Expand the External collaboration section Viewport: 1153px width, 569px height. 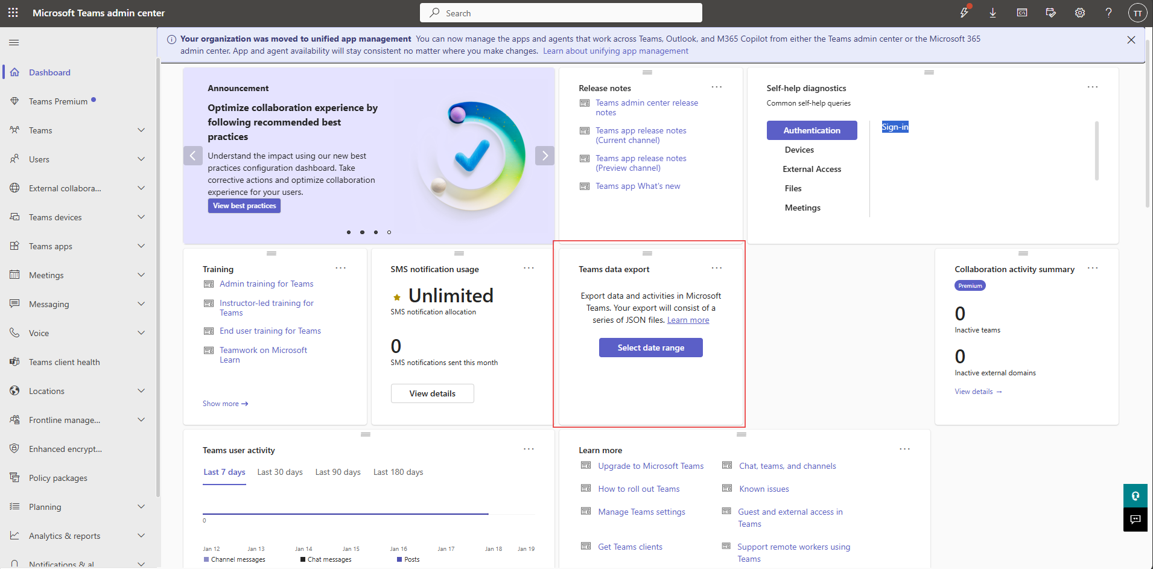(141, 188)
